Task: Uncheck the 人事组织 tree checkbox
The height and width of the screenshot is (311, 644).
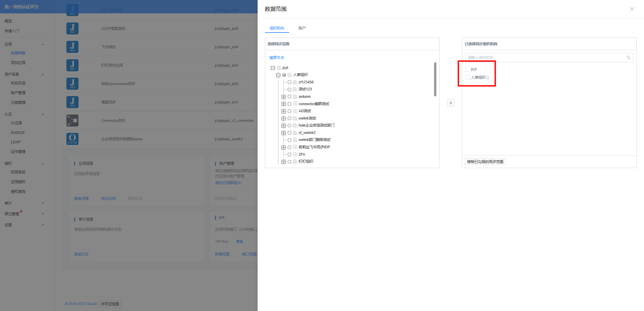Action: 284,75
